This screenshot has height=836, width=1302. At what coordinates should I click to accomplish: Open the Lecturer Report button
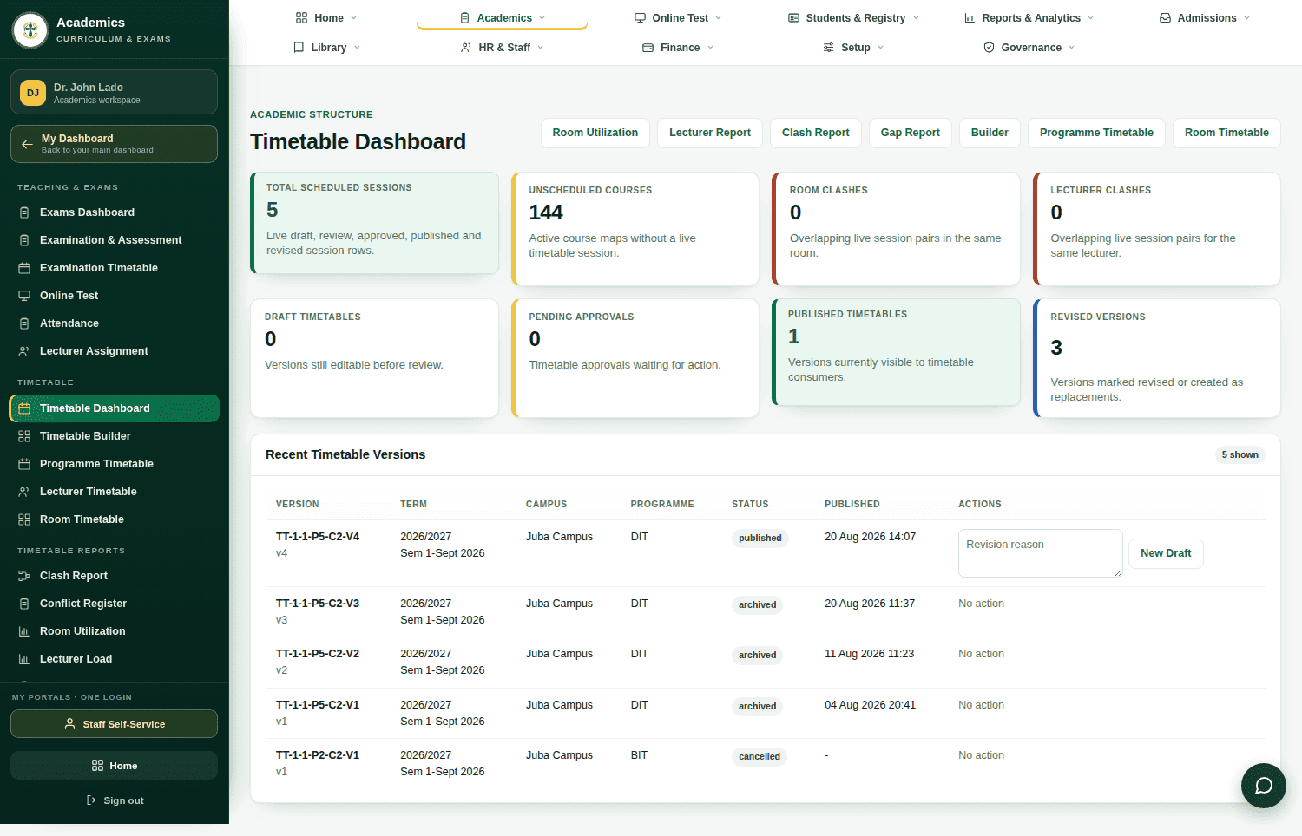(710, 133)
